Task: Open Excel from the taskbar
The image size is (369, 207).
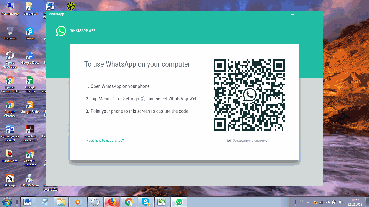Action: 162,202
